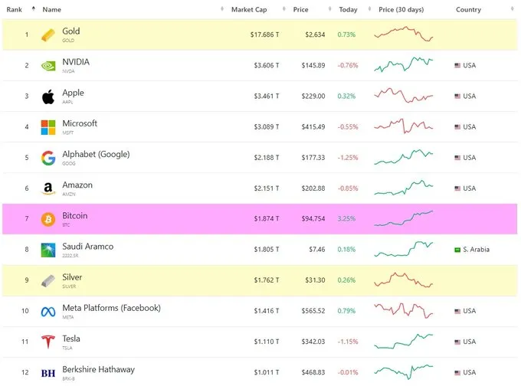
Task: Click the Bitcoin logo icon
Action: (48, 219)
